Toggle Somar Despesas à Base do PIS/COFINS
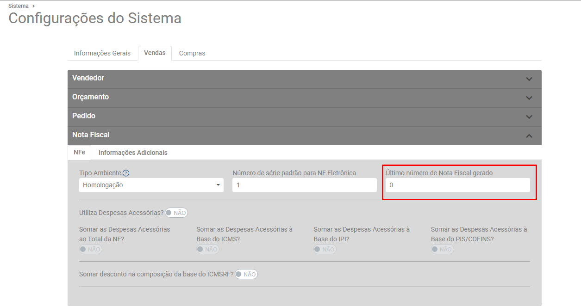Image resolution: width=581 pixels, height=306 pixels. click(442, 249)
